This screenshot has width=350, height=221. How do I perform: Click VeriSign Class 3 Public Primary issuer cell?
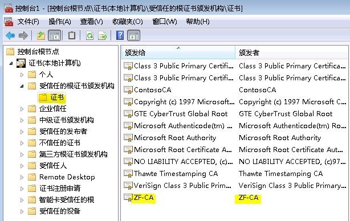point(292,186)
